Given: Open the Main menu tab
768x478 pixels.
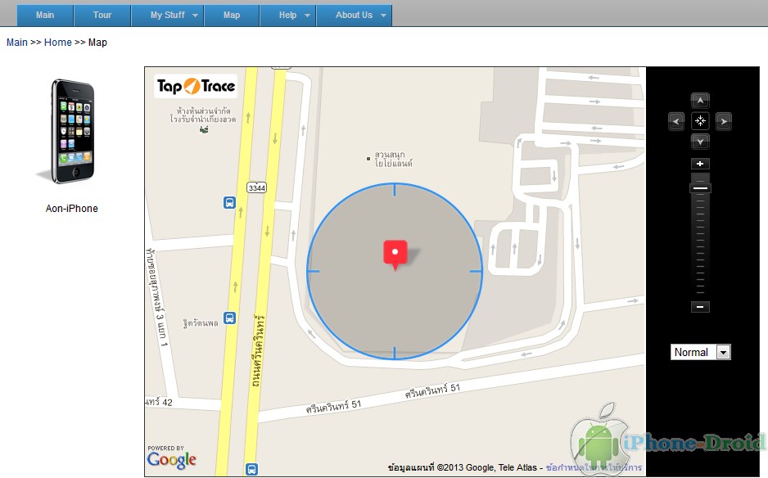Looking at the screenshot, I should pyautogui.click(x=45, y=16).
